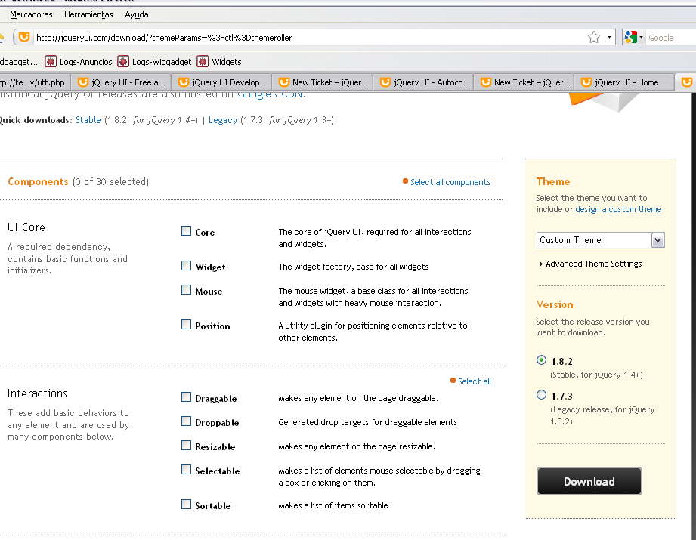696x540 pixels.
Task: Click the jQuery UI site icon in URL bar
Action: (x=24, y=37)
